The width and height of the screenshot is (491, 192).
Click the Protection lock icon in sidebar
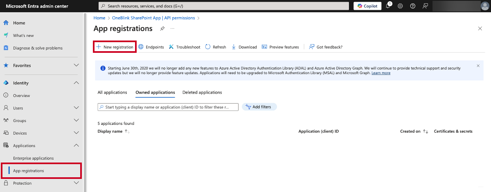6,183
